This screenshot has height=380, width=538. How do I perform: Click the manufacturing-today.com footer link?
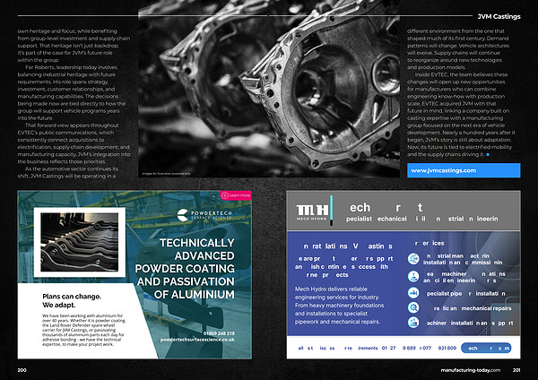(x=471, y=370)
